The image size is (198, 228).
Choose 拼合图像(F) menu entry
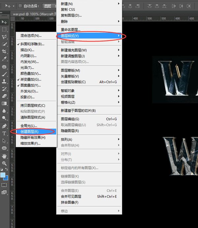point(89,202)
